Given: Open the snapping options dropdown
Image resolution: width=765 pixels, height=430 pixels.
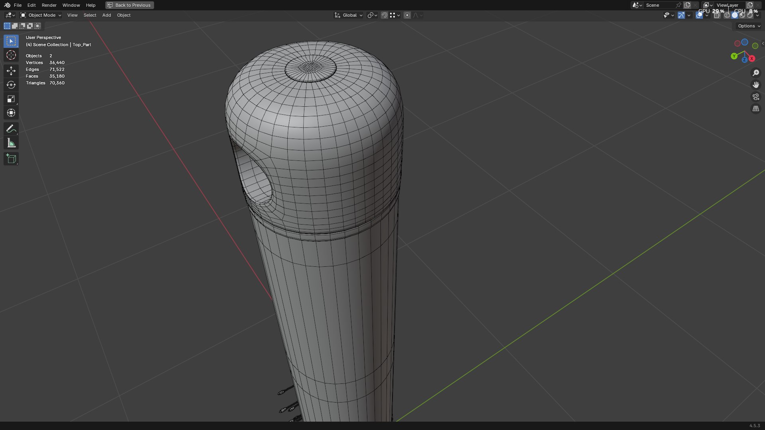Looking at the screenshot, I should (x=395, y=15).
